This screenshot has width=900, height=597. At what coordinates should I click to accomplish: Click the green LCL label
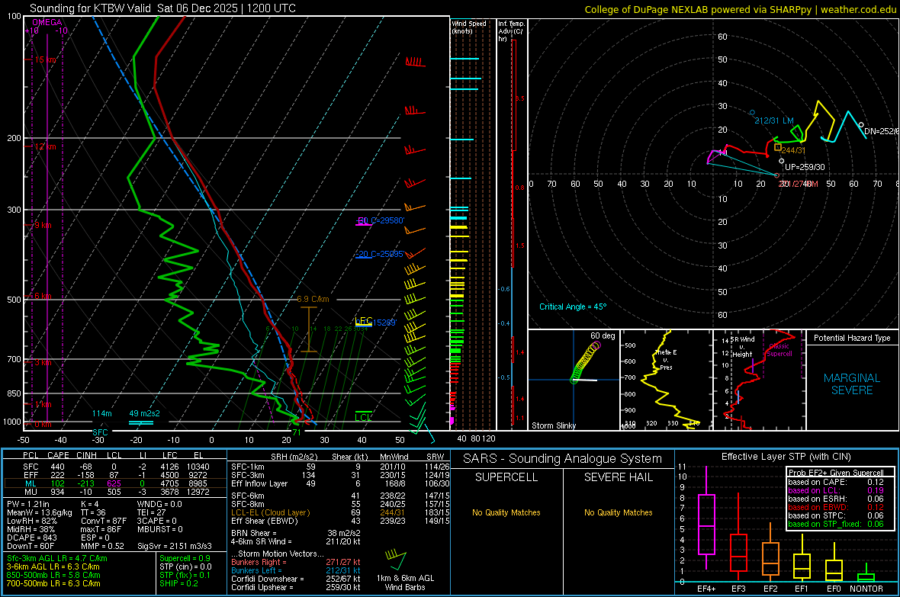tap(363, 417)
